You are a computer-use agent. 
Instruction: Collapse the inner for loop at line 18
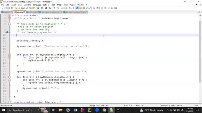9,57
